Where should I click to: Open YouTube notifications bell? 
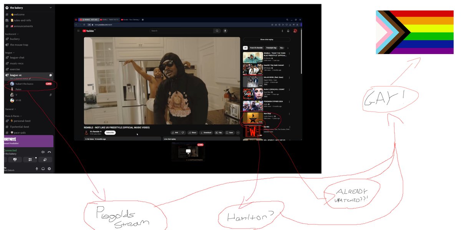click(289, 31)
